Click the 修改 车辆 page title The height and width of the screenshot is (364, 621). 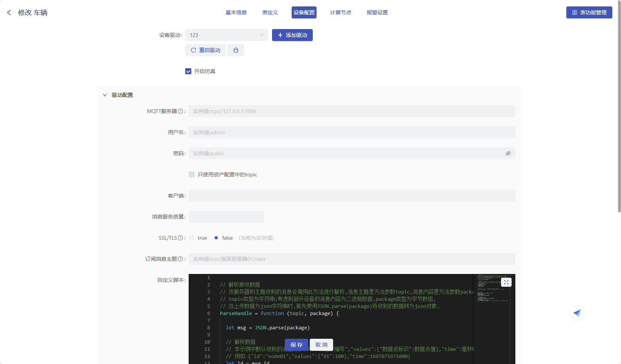(x=33, y=12)
